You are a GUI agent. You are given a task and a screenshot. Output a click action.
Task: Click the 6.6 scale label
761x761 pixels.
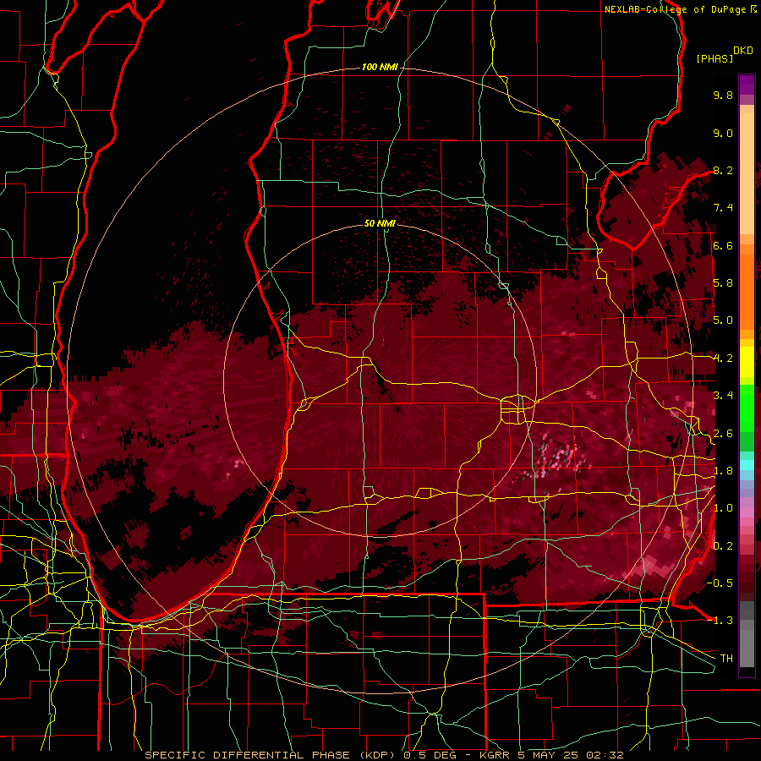723,245
